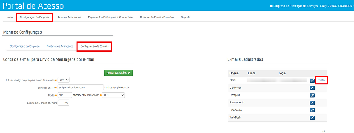Click the 1 - 6 pagination text
This screenshot has height=133, width=354.
323,132
